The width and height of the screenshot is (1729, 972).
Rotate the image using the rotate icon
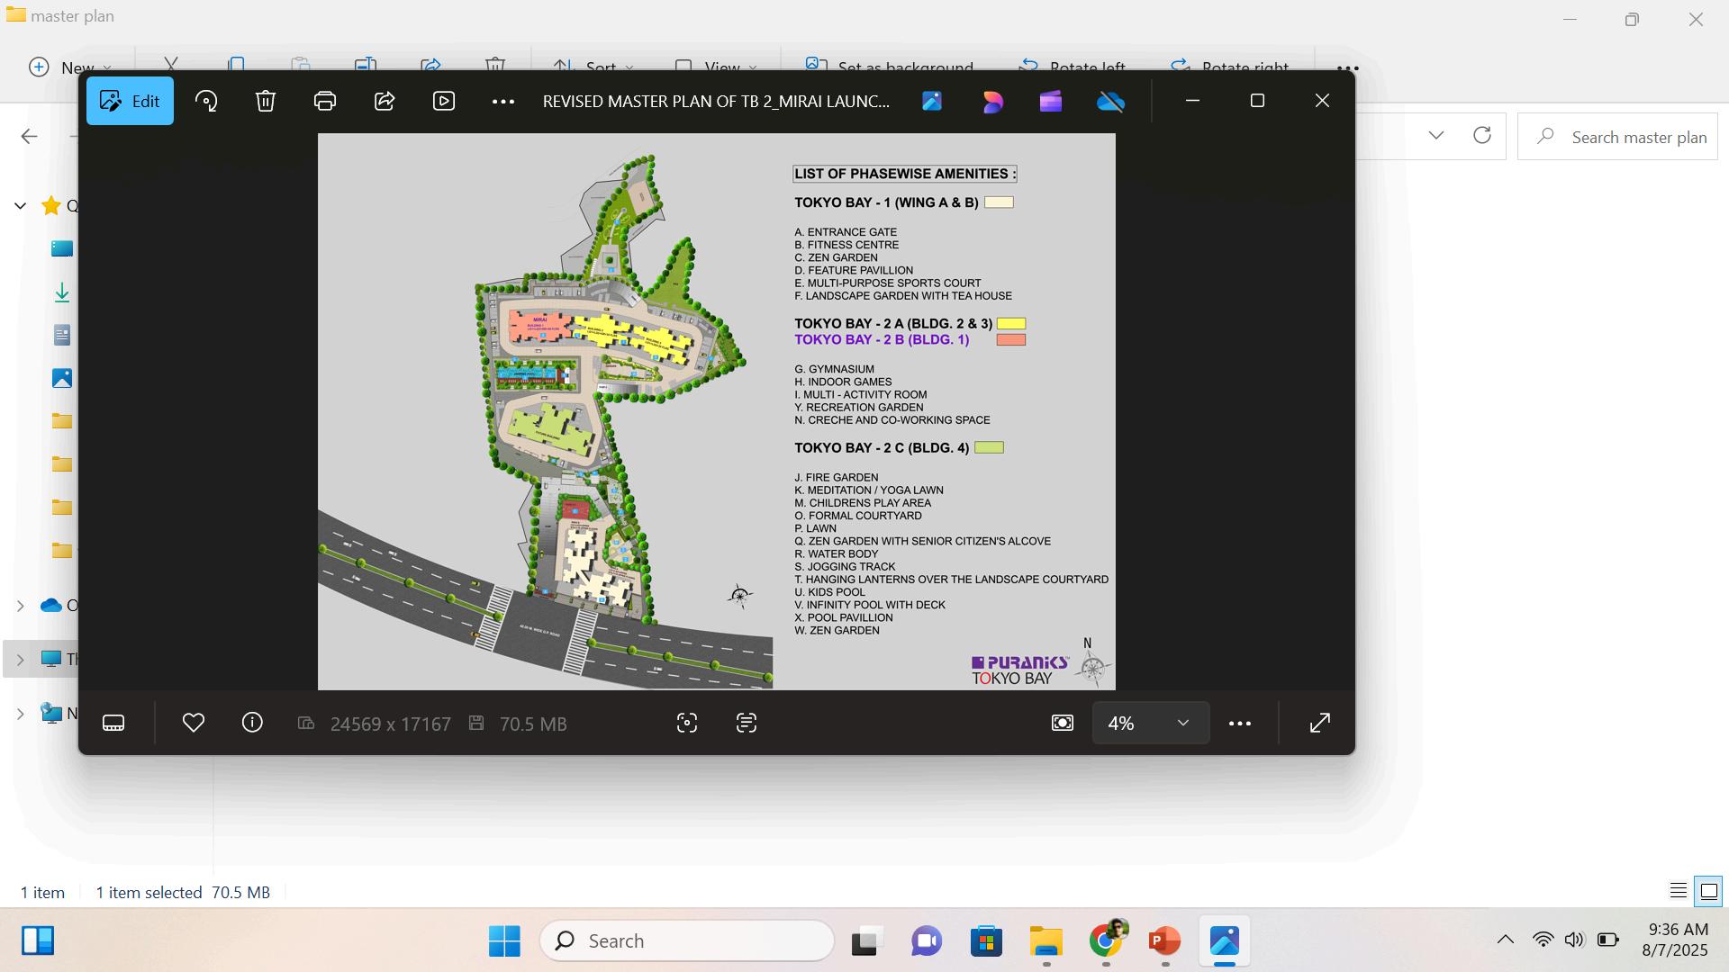206,101
